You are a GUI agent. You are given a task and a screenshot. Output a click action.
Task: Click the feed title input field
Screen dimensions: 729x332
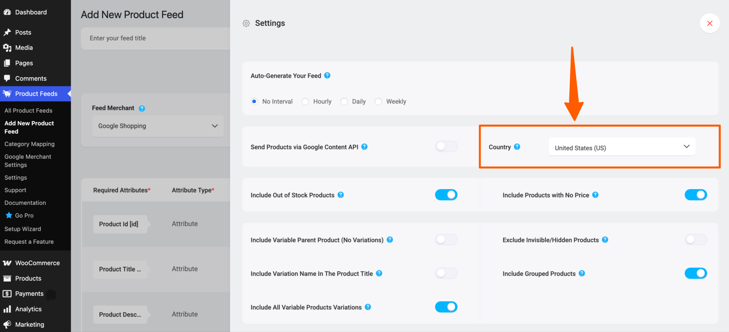click(x=155, y=38)
